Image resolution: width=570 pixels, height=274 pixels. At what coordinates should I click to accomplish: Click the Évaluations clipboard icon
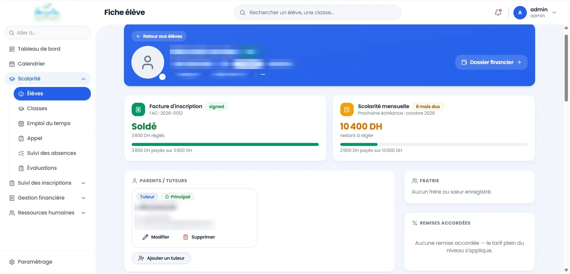(21, 168)
